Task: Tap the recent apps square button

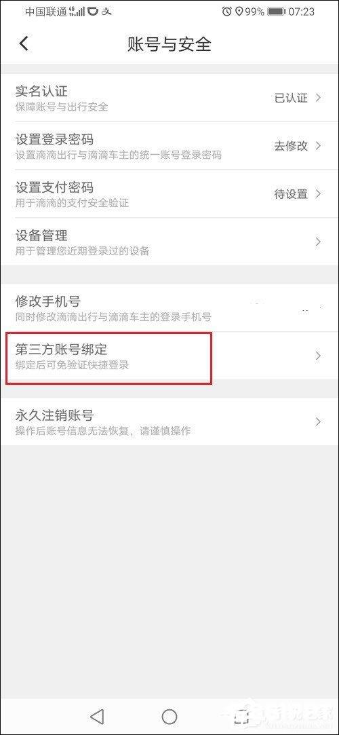Action: pos(241,716)
